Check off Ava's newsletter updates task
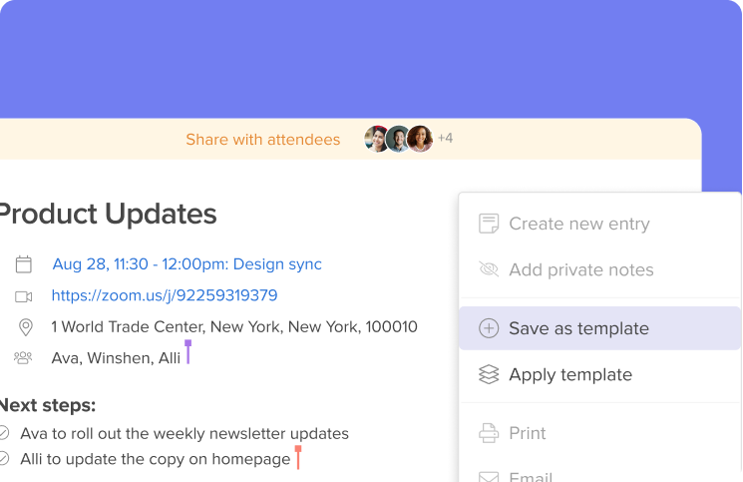 click(x=4, y=433)
